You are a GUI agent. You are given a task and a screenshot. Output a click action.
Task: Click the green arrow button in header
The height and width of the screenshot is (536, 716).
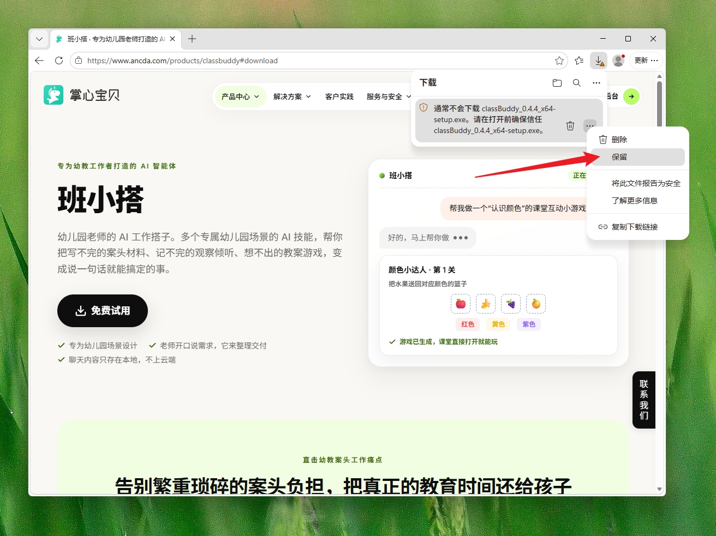tap(631, 97)
